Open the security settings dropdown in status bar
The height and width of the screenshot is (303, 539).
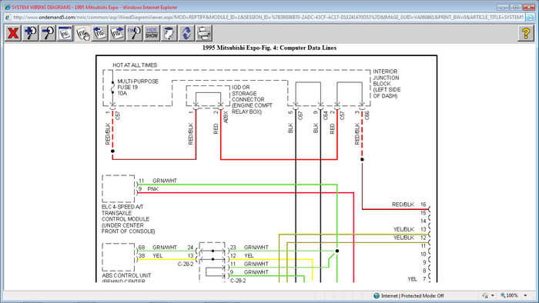[493, 295]
